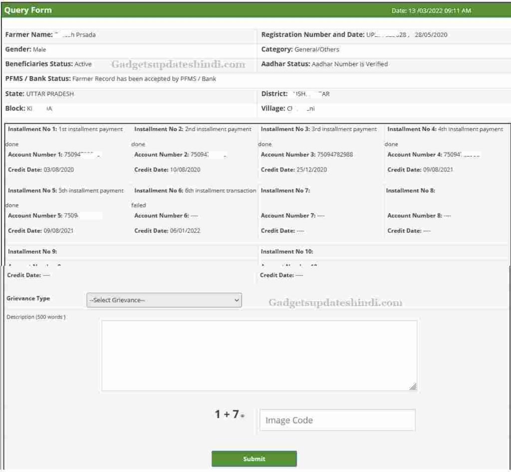Click the Grievance Type label
This screenshot has height=472, width=511.
(x=28, y=299)
